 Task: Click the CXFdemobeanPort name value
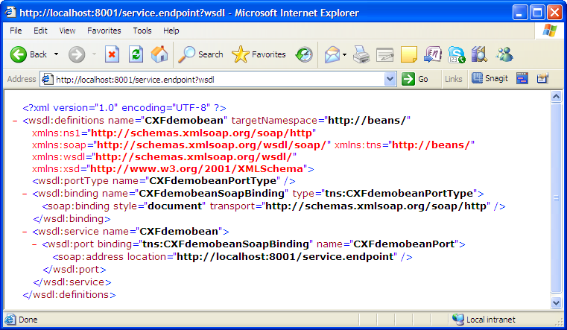tap(404, 244)
